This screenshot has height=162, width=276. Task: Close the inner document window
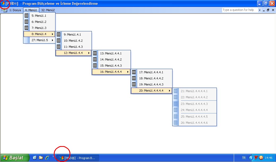click(x=273, y=10)
